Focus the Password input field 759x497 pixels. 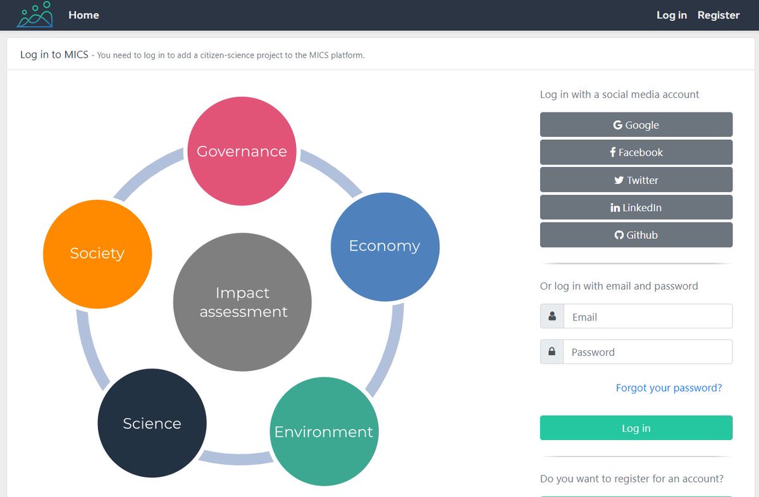[x=648, y=352]
